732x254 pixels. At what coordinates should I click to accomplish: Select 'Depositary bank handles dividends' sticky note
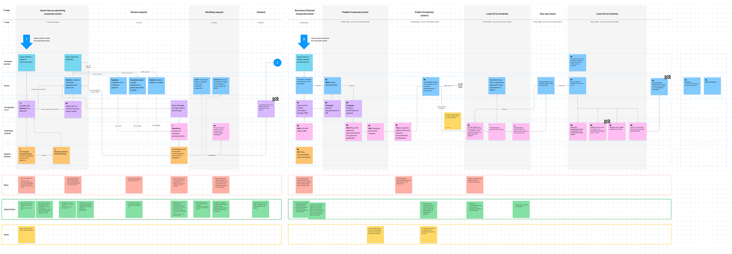pyautogui.click(x=137, y=86)
